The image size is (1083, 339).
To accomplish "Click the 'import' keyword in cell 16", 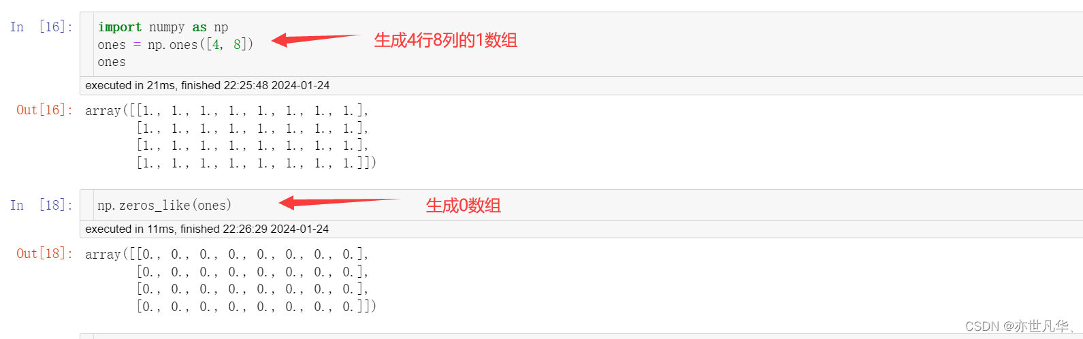I will click(x=120, y=27).
